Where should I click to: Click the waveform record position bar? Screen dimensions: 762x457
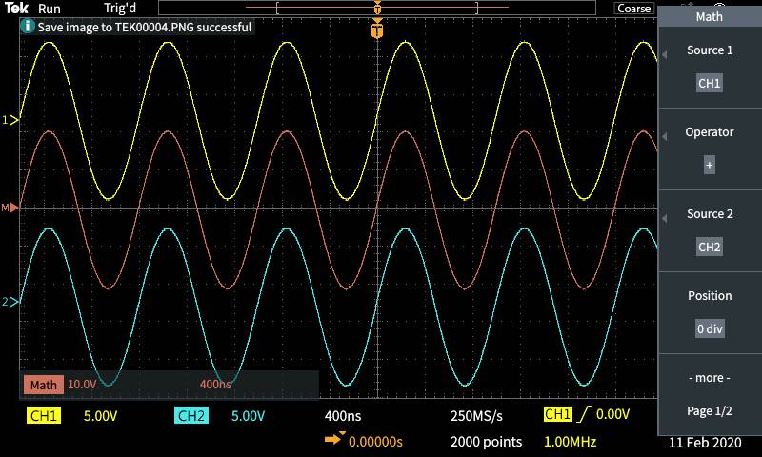pos(377,8)
